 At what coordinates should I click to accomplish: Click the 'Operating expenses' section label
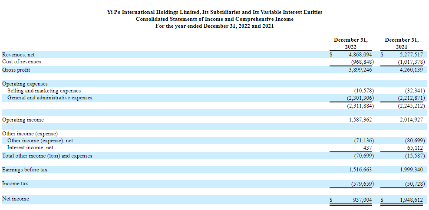pyautogui.click(x=25, y=84)
